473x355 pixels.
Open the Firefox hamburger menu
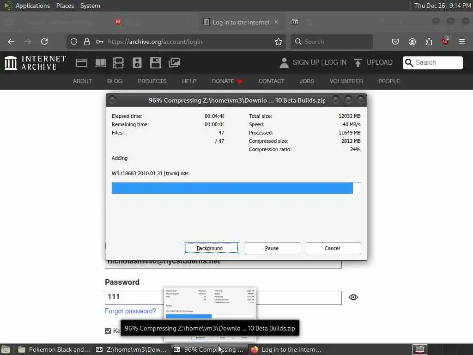tap(462, 42)
